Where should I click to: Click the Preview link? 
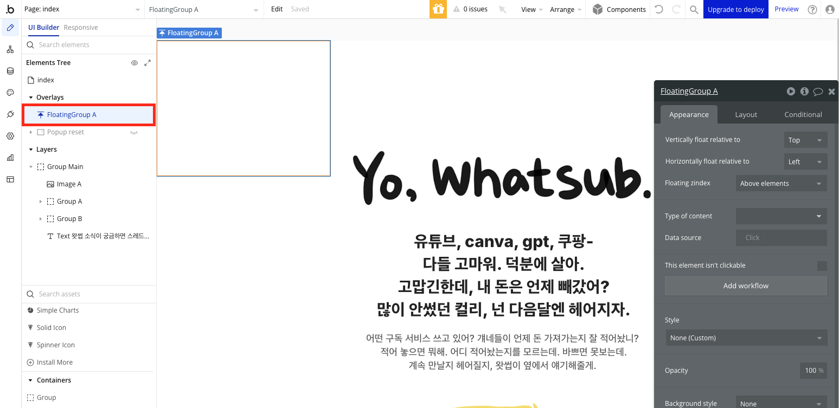tap(786, 9)
